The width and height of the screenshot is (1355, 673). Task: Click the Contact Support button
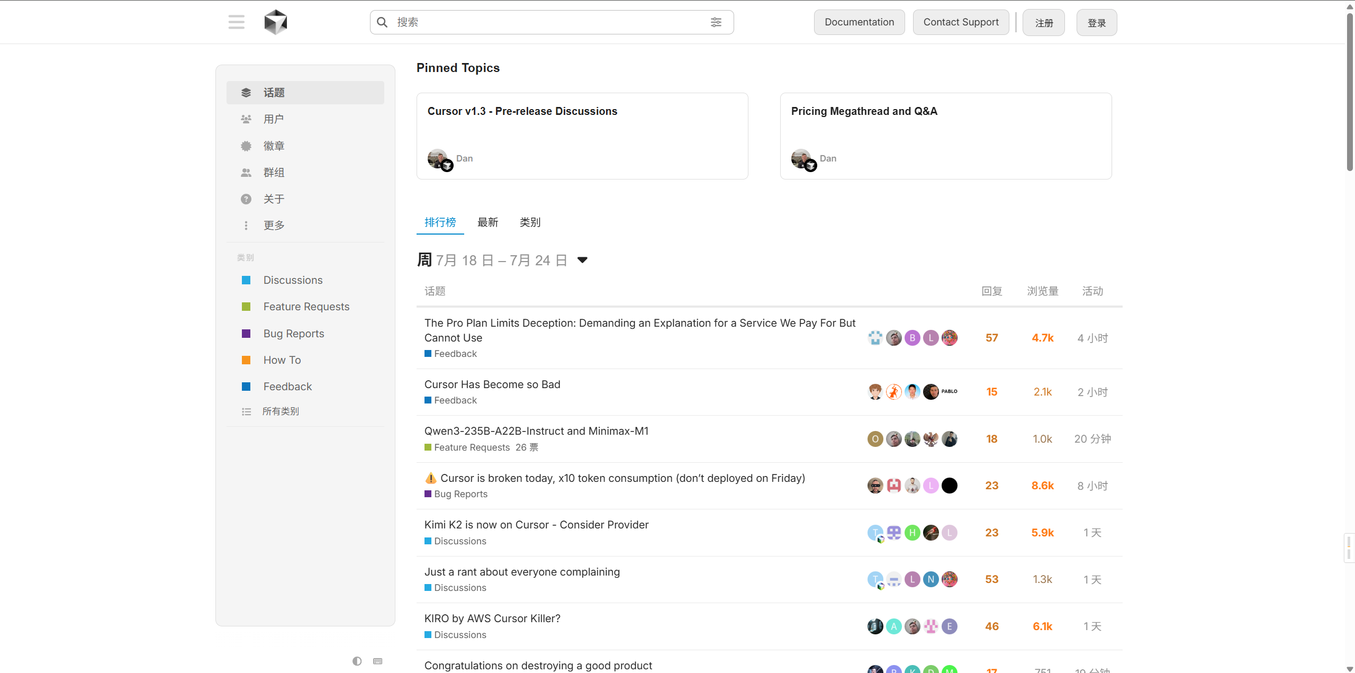click(961, 22)
